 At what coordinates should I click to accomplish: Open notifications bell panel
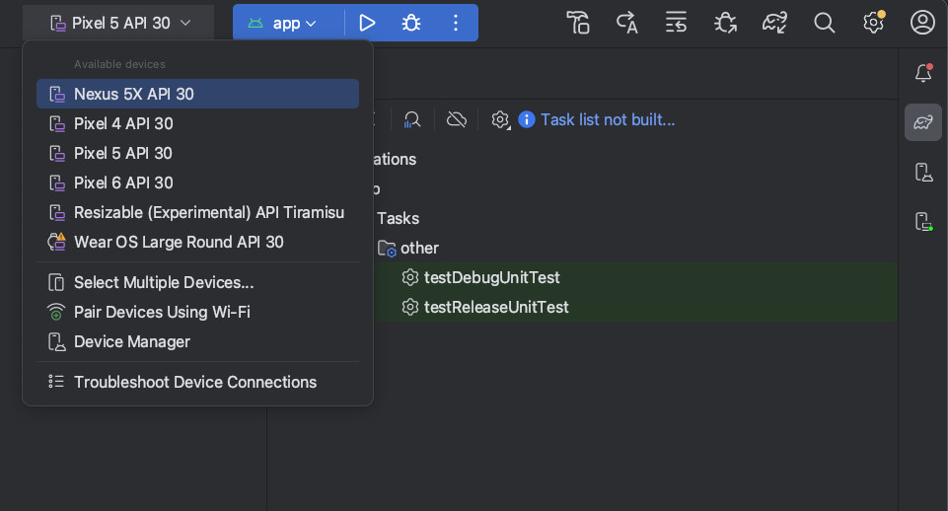click(923, 73)
